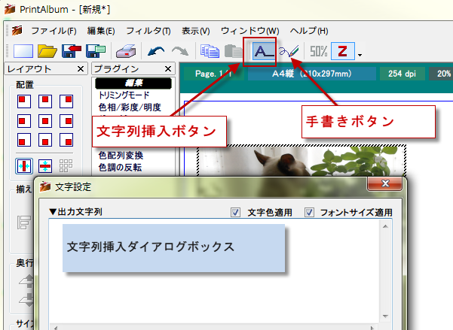Viewport: 453px width, 330px height.
Task: Select the text insert (A) button
Action: [262, 52]
